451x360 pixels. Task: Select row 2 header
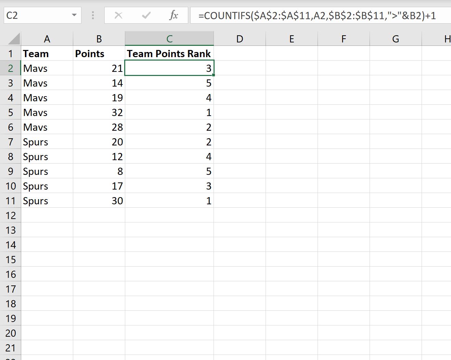(11, 68)
